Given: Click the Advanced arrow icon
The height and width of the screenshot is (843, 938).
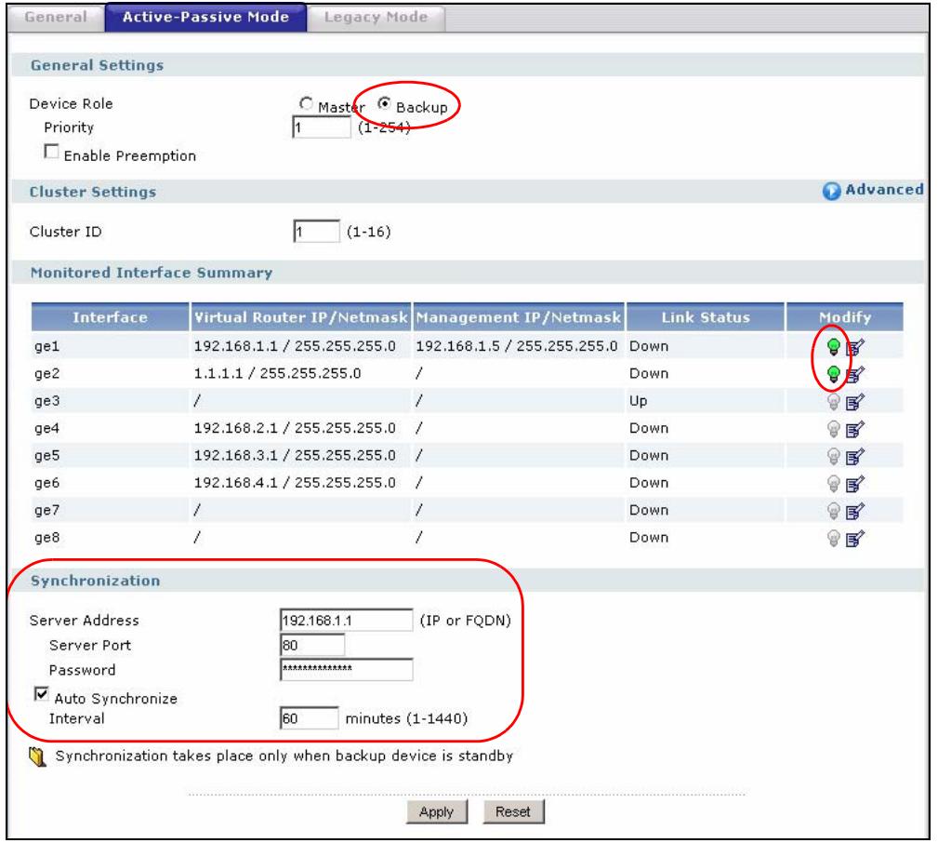Looking at the screenshot, I should (831, 191).
